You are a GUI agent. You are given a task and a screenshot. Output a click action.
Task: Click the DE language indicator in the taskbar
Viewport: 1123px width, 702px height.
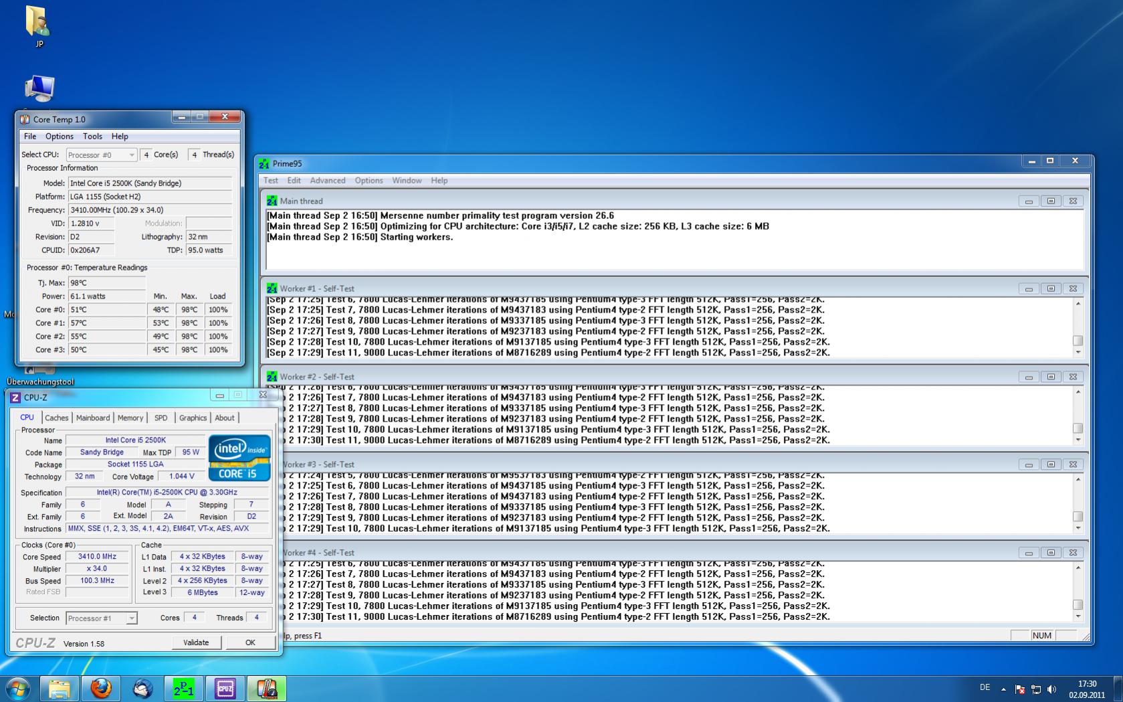coord(985,687)
